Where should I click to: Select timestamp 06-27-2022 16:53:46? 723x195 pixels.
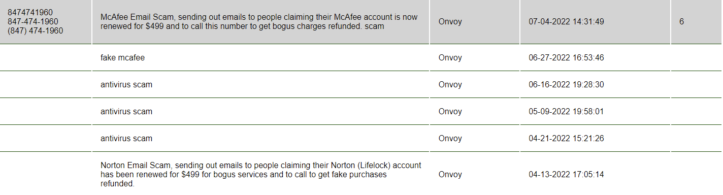pos(566,58)
